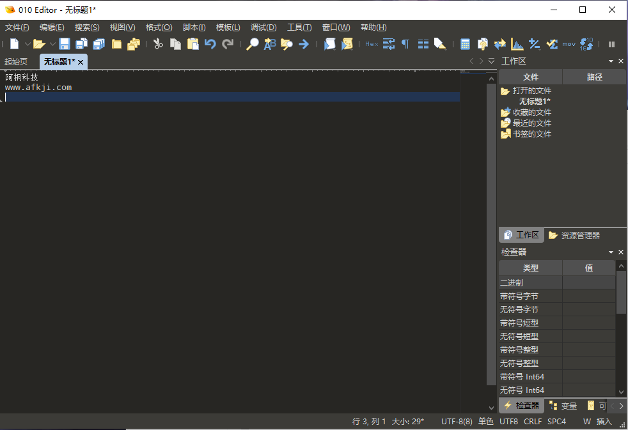Click UTF-8(8) encoding in status bar
Screen dimensions: 628x430
pyautogui.click(x=457, y=421)
